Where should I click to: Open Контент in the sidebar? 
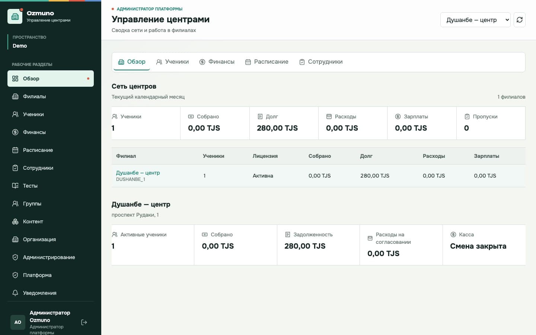pyautogui.click(x=51, y=221)
